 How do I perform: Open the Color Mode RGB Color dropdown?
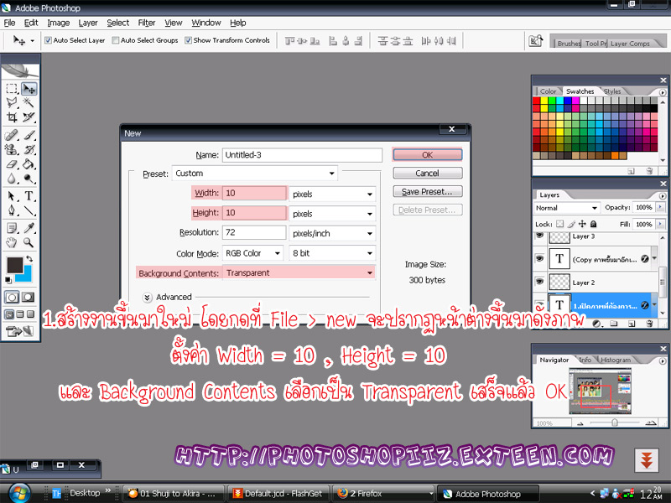pos(252,253)
